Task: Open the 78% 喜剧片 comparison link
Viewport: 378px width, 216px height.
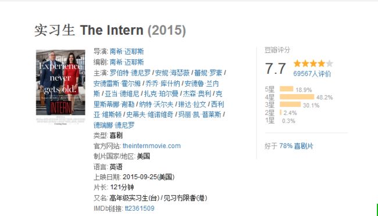Action: (x=296, y=146)
